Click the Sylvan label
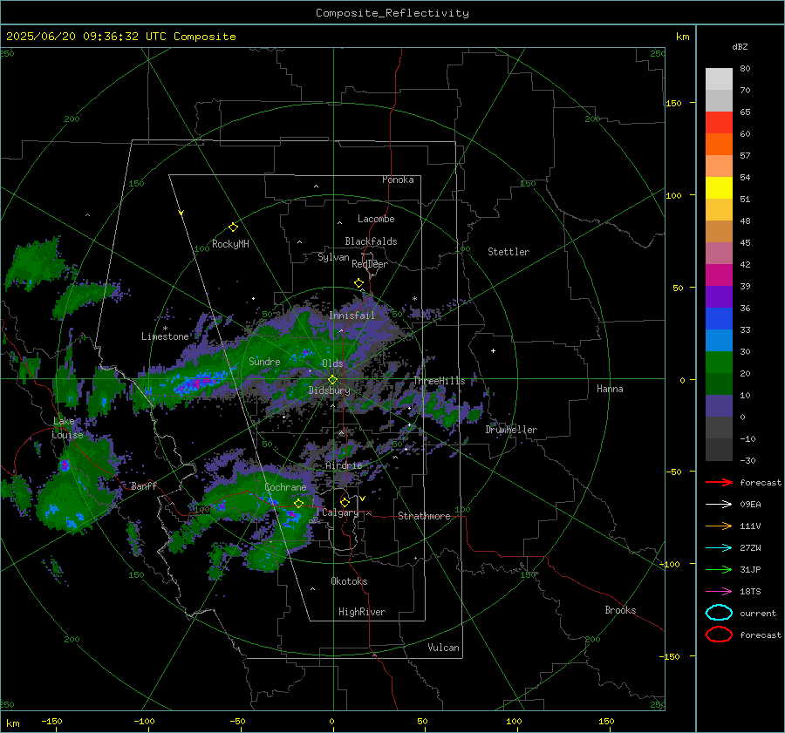Screen dimensions: 785x733 (333, 257)
